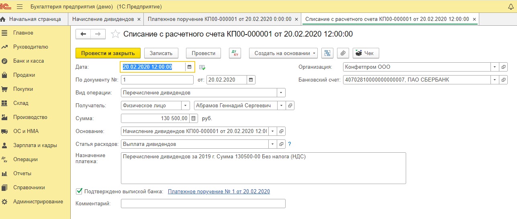
Task: Open link Платежное поручение № 1 от 20.02.2020
Action: tap(219, 192)
